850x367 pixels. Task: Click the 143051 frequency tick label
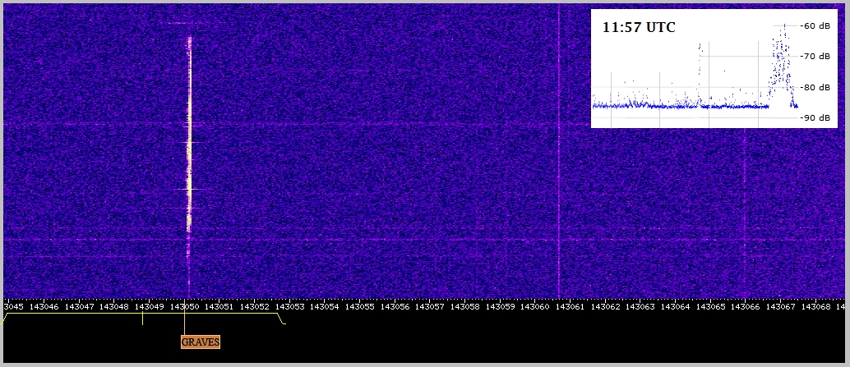point(219,306)
